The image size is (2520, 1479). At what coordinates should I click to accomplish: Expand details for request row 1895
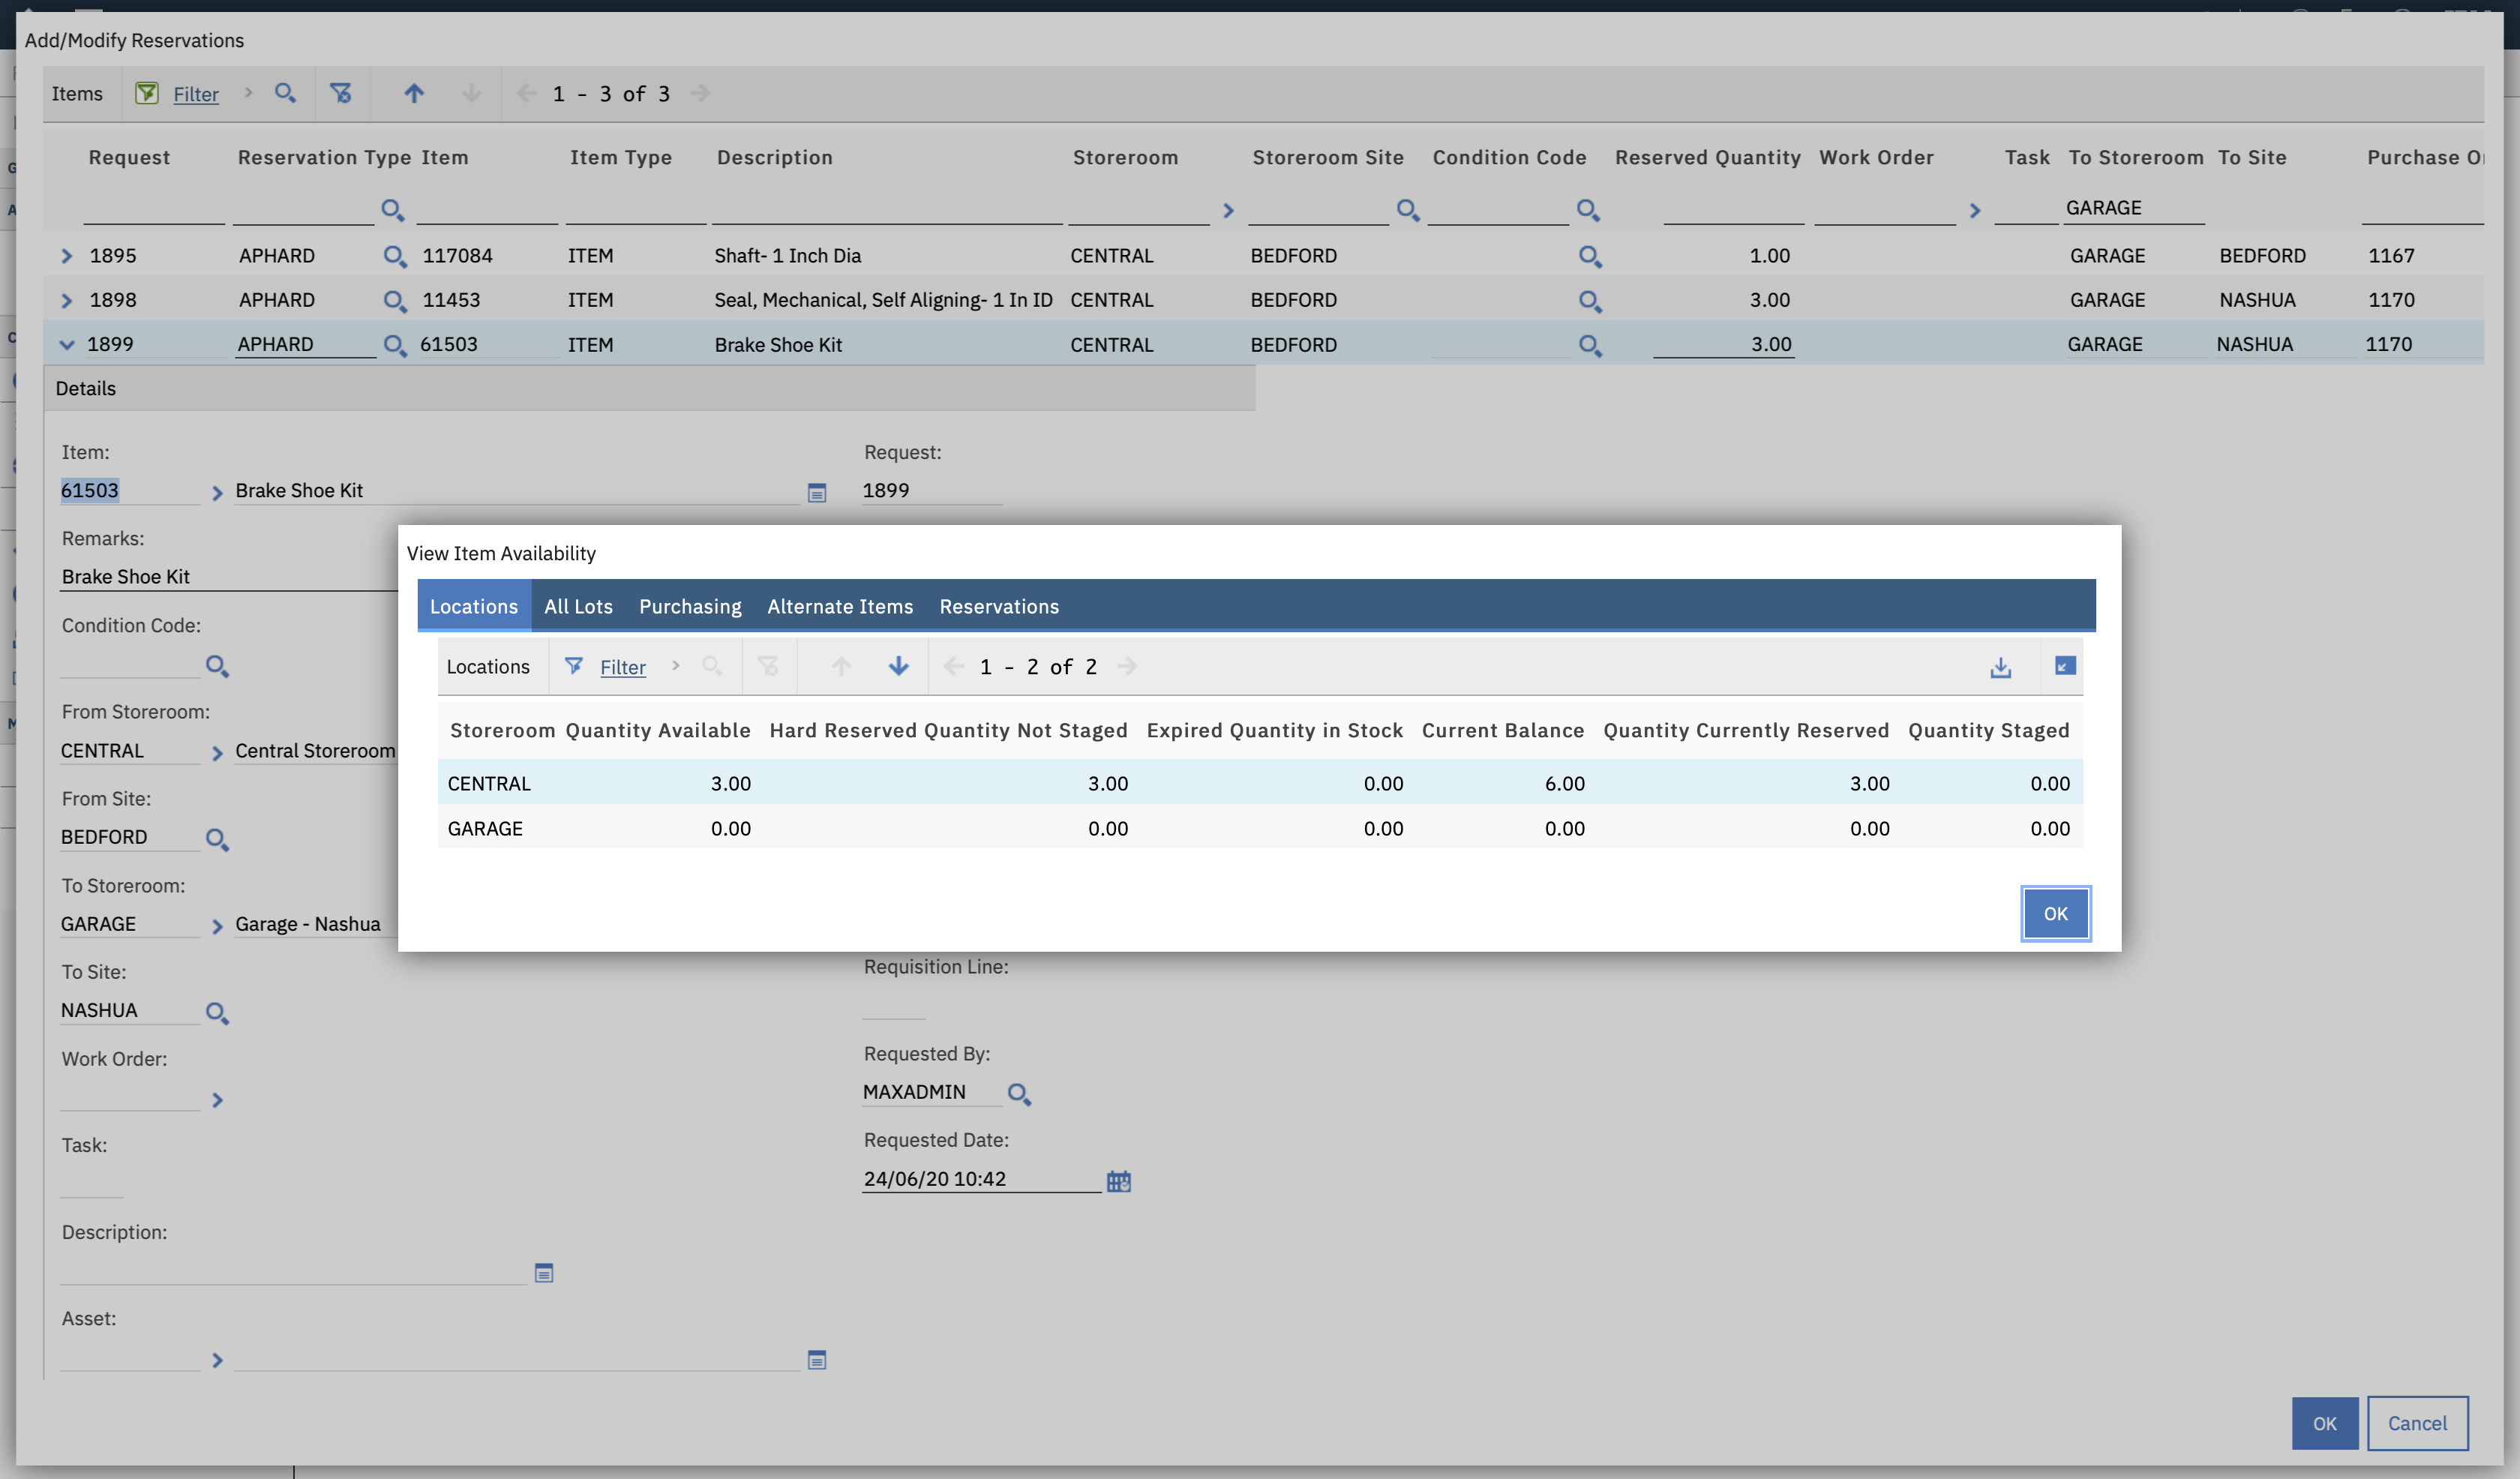(67, 255)
